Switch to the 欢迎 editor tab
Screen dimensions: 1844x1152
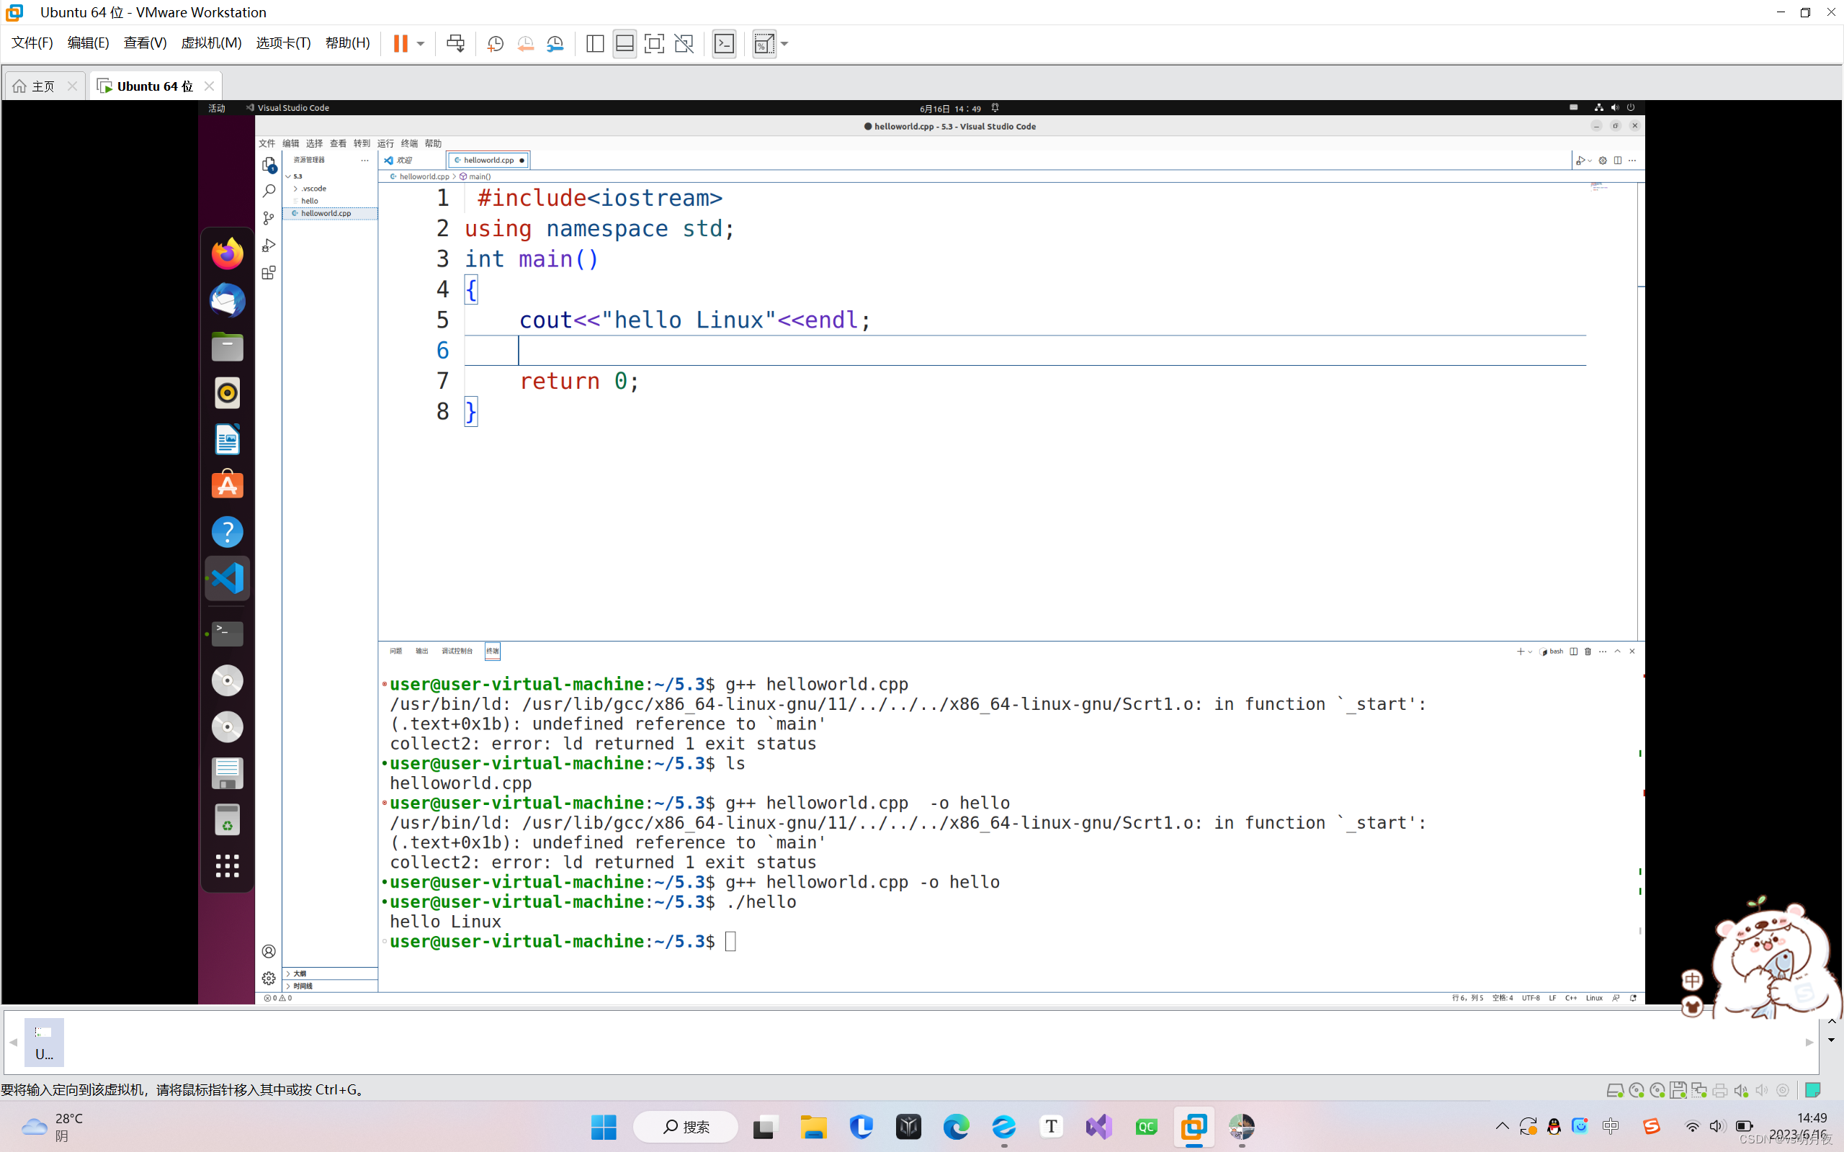[x=405, y=160]
